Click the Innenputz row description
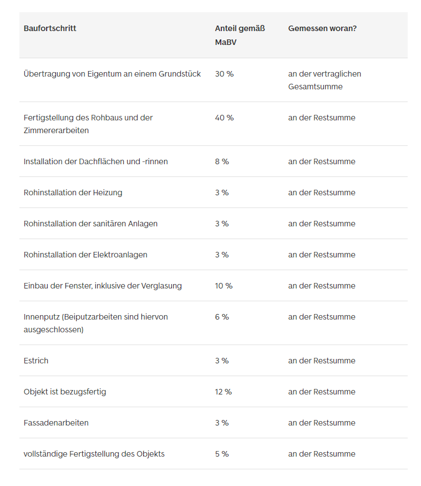The width and height of the screenshot is (421, 486). pos(95,323)
